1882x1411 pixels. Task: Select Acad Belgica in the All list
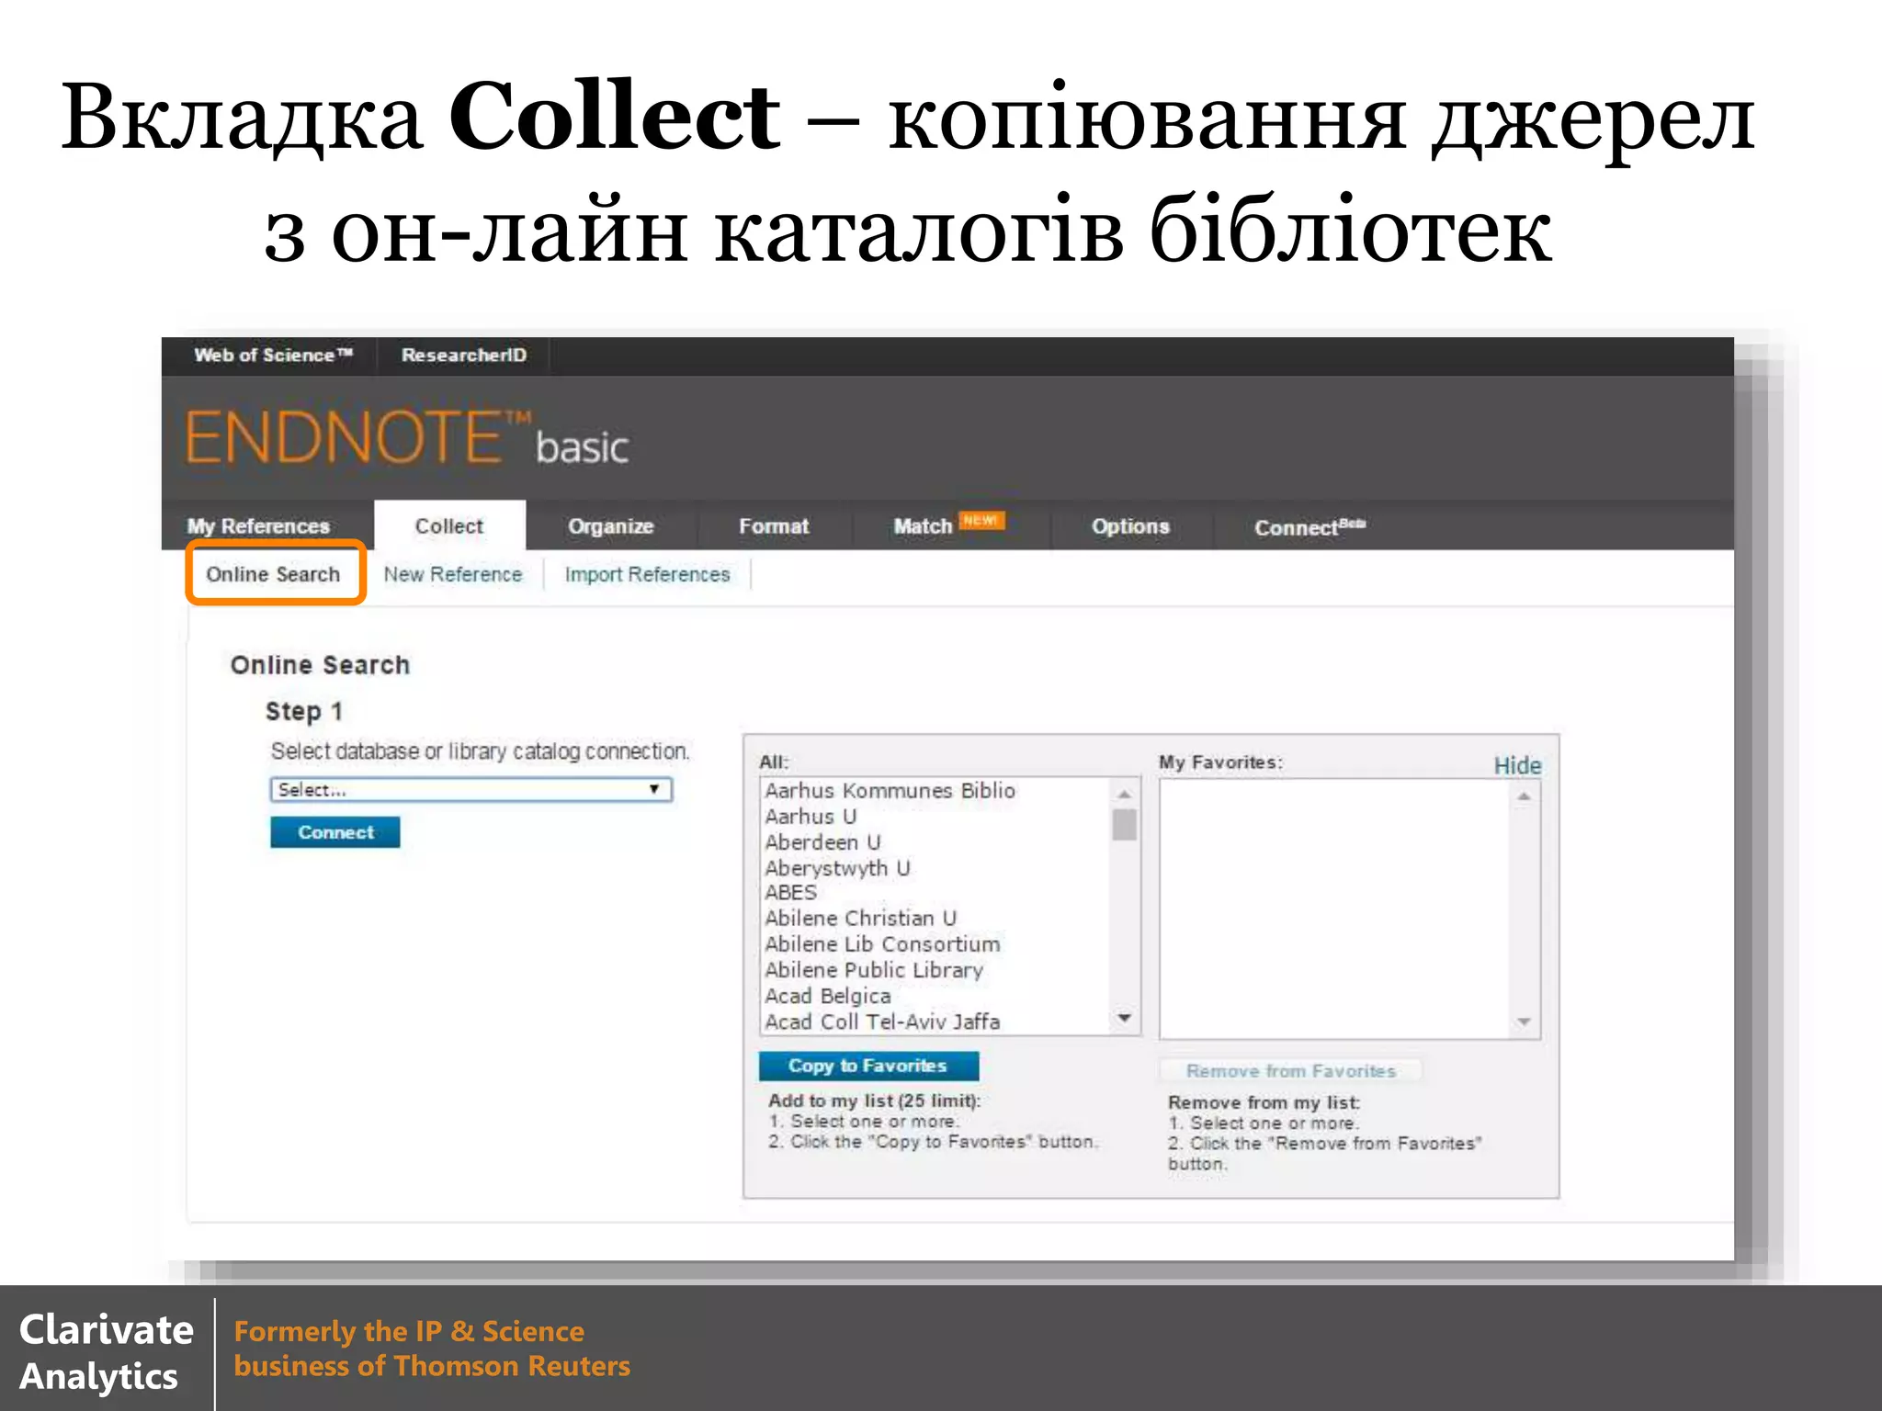pos(828,996)
